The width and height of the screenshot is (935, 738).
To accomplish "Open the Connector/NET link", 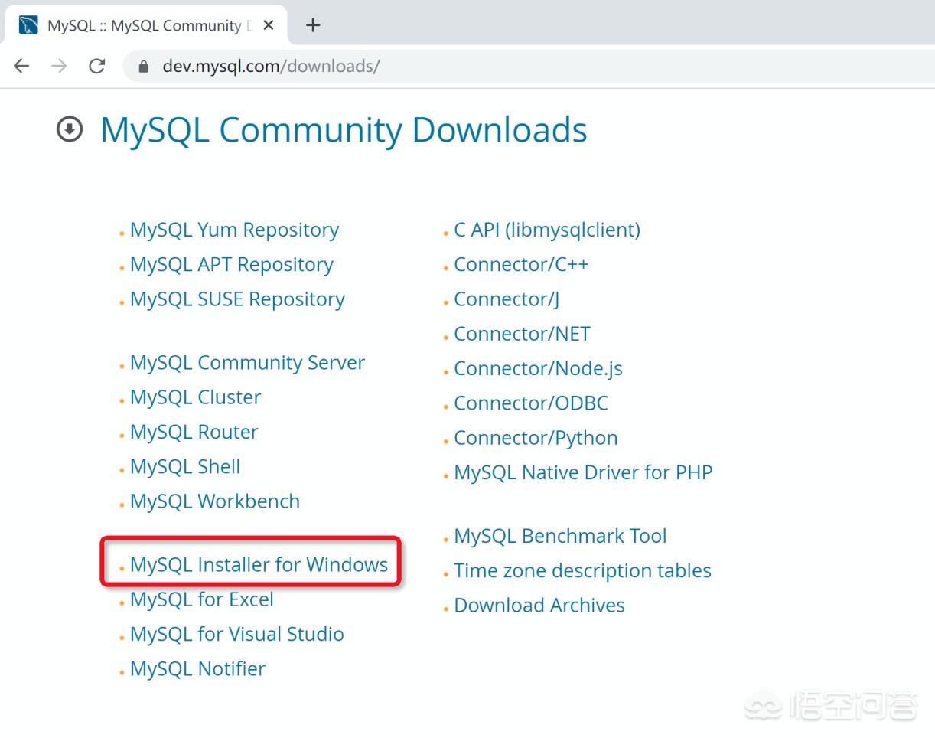I will (x=522, y=334).
